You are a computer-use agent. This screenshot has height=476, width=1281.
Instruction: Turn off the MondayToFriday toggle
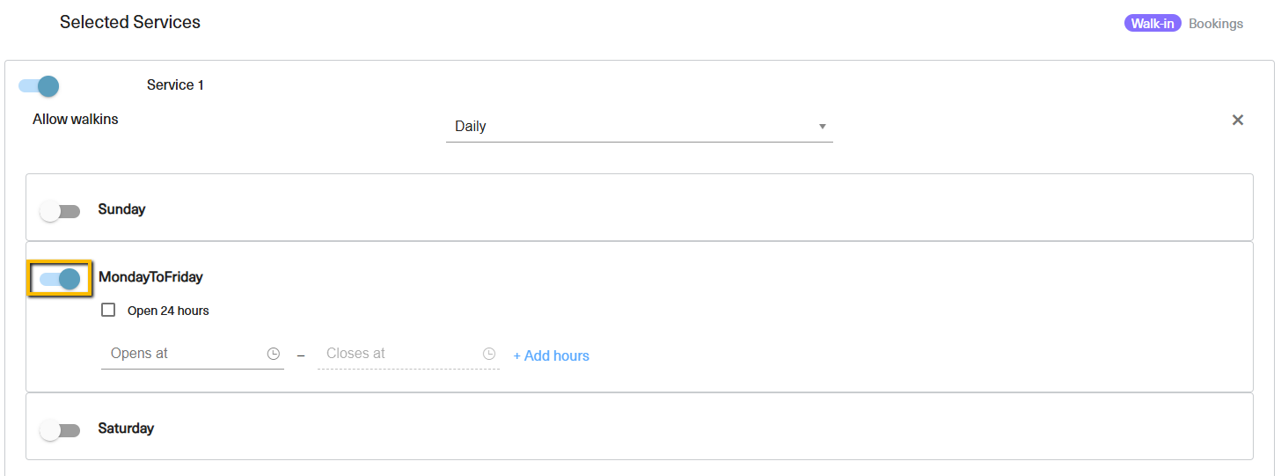tap(60, 279)
